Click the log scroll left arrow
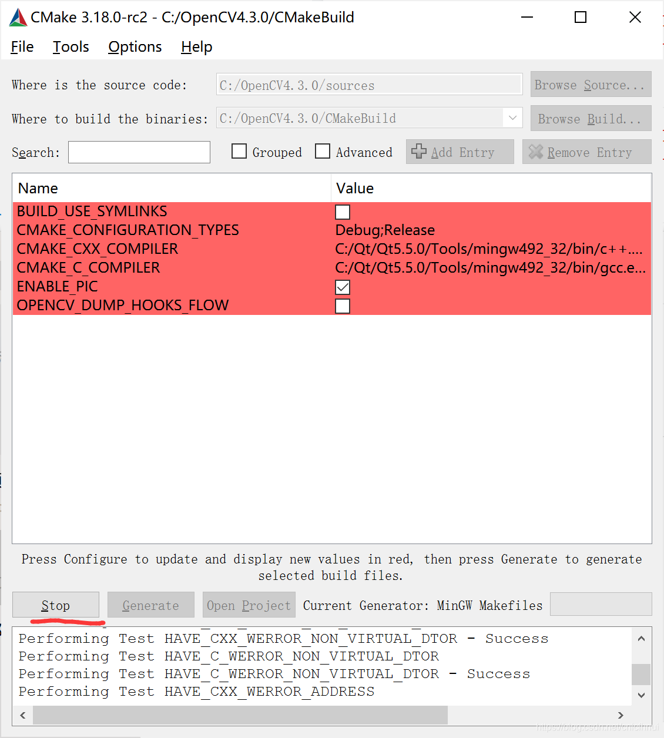This screenshot has height=738, width=664. tap(23, 715)
